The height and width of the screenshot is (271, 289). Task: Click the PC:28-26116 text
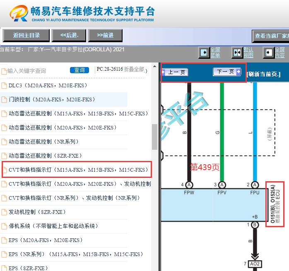(x=110, y=69)
